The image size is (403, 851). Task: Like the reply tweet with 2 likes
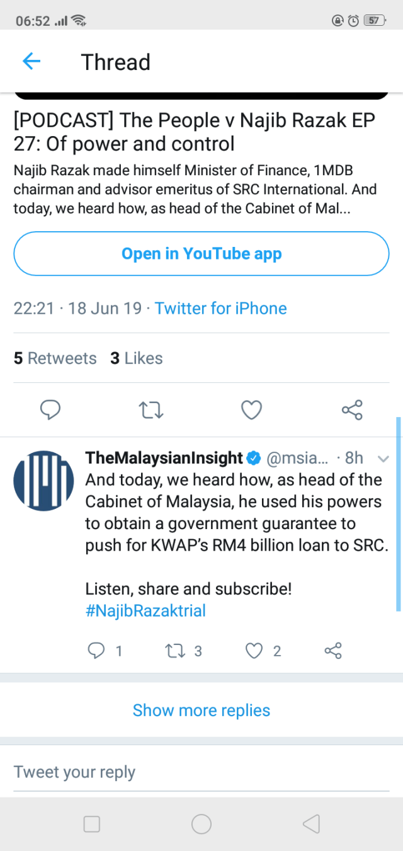(x=254, y=651)
